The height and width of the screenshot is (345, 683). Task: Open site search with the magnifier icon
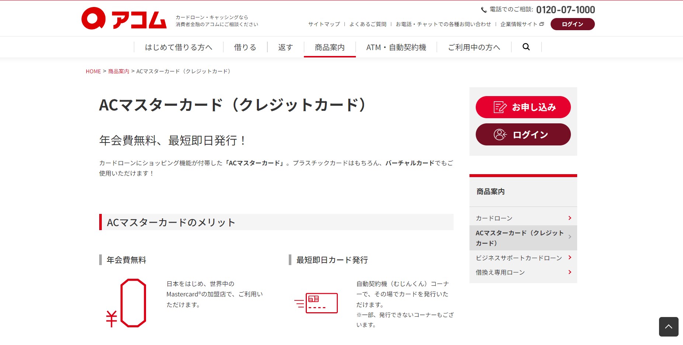click(526, 47)
